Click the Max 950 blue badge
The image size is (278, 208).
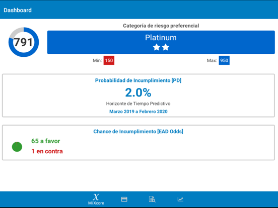[224, 60]
